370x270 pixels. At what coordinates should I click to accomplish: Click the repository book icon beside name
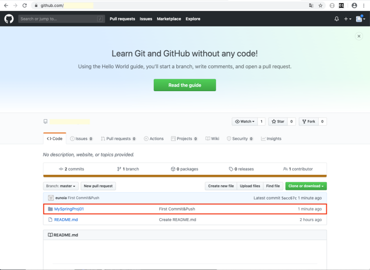[x=45, y=122]
